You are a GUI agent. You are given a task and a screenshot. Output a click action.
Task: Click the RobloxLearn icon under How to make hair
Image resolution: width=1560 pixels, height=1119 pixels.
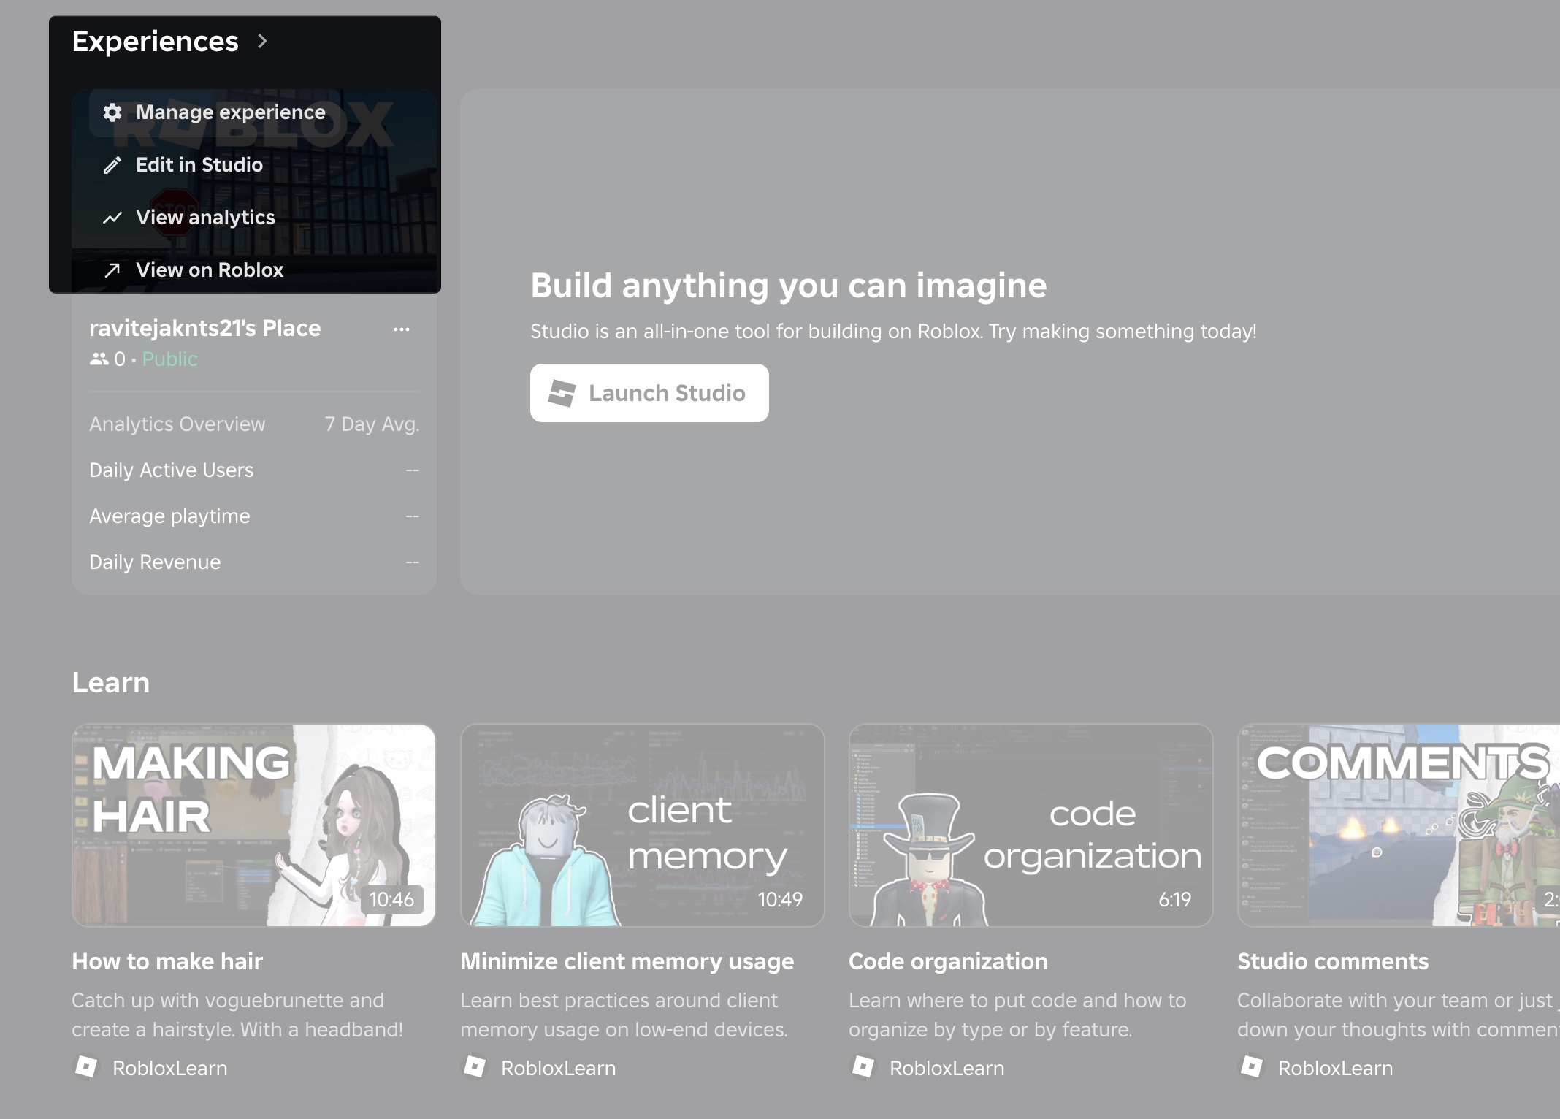[x=86, y=1068]
